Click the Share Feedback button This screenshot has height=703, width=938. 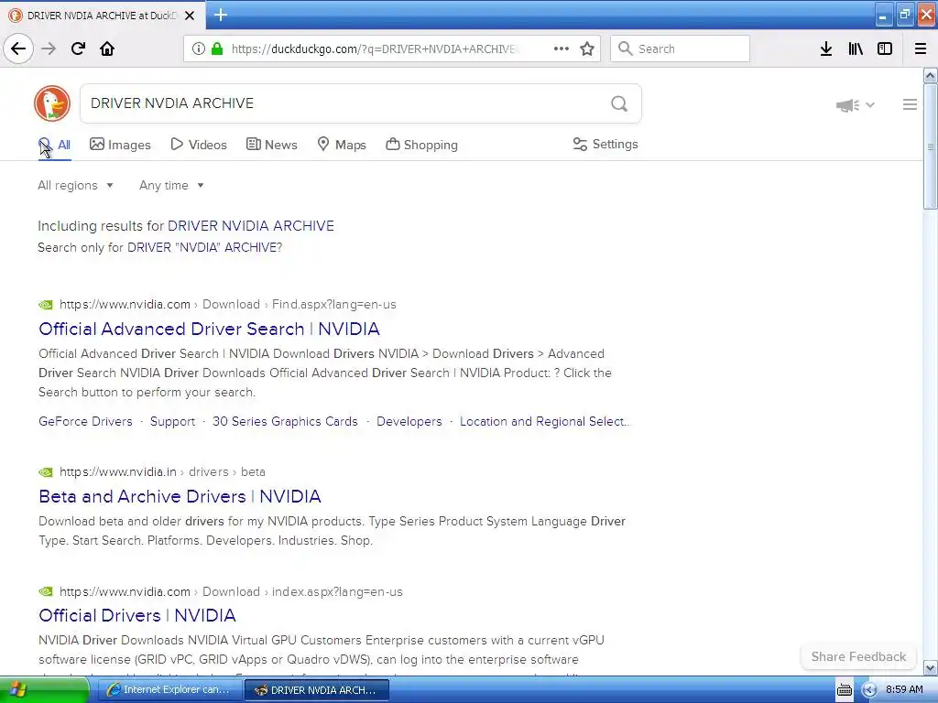[858, 656]
